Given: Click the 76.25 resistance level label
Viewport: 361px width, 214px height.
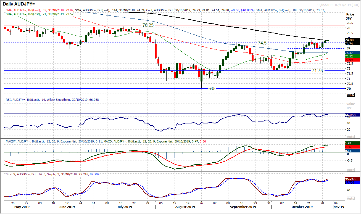Looking at the screenshot, I should click(x=148, y=25).
